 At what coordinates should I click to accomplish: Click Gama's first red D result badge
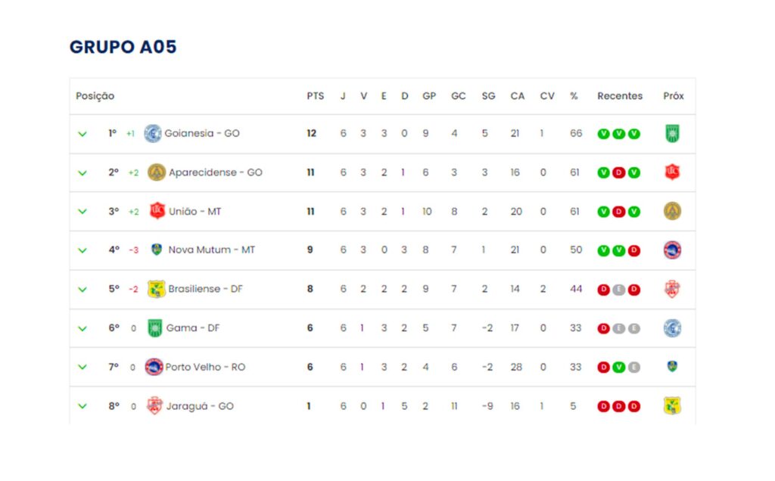pyautogui.click(x=603, y=328)
